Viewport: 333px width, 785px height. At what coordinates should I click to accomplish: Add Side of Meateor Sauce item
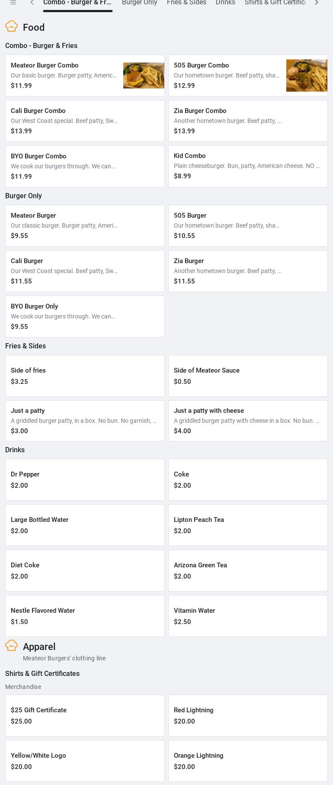[x=248, y=376]
